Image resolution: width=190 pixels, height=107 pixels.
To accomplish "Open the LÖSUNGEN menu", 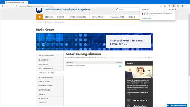I will [49, 17].
